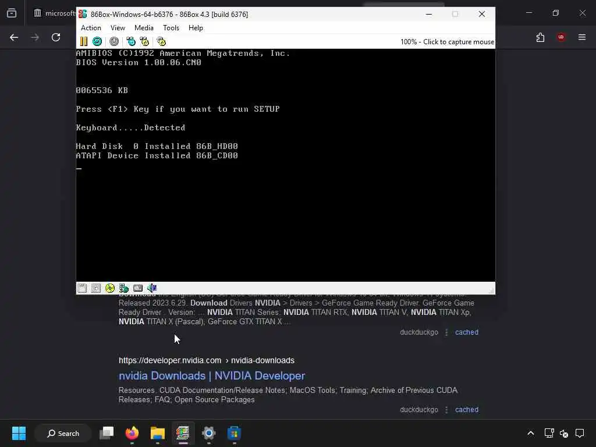596x447 pixels.
Task: Click the 86Box taskbar icon
Action: 183,433
